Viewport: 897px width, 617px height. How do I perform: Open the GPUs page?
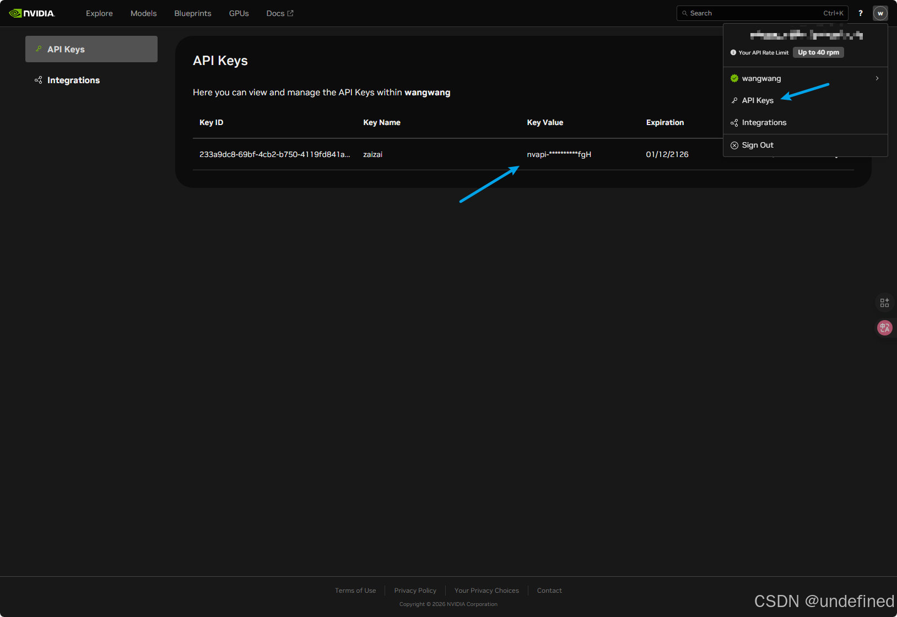pyautogui.click(x=239, y=13)
